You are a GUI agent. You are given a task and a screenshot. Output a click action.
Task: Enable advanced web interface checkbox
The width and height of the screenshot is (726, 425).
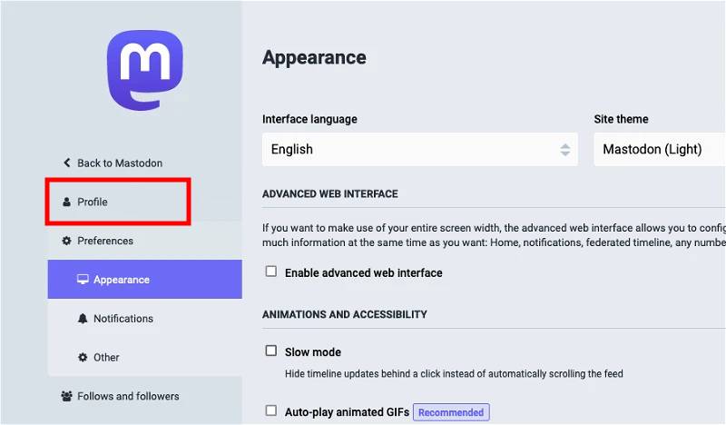(271, 272)
